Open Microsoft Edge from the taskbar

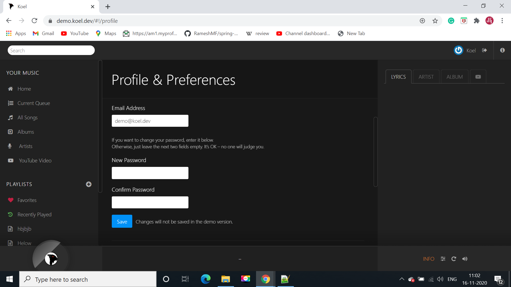click(x=205, y=279)
